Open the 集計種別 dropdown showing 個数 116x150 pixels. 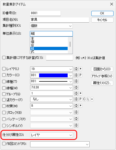coord(51,26)
